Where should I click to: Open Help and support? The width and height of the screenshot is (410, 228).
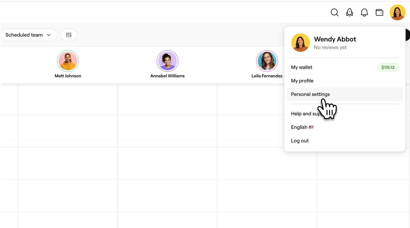(x=305, y=114)
